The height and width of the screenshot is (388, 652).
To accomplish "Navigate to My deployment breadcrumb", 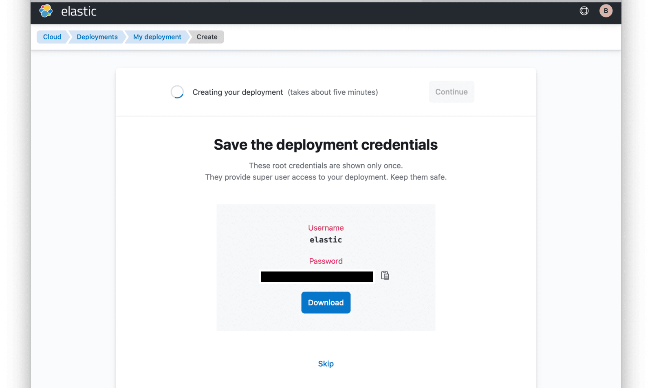I will pyautogui.click(x=157, y=37).
